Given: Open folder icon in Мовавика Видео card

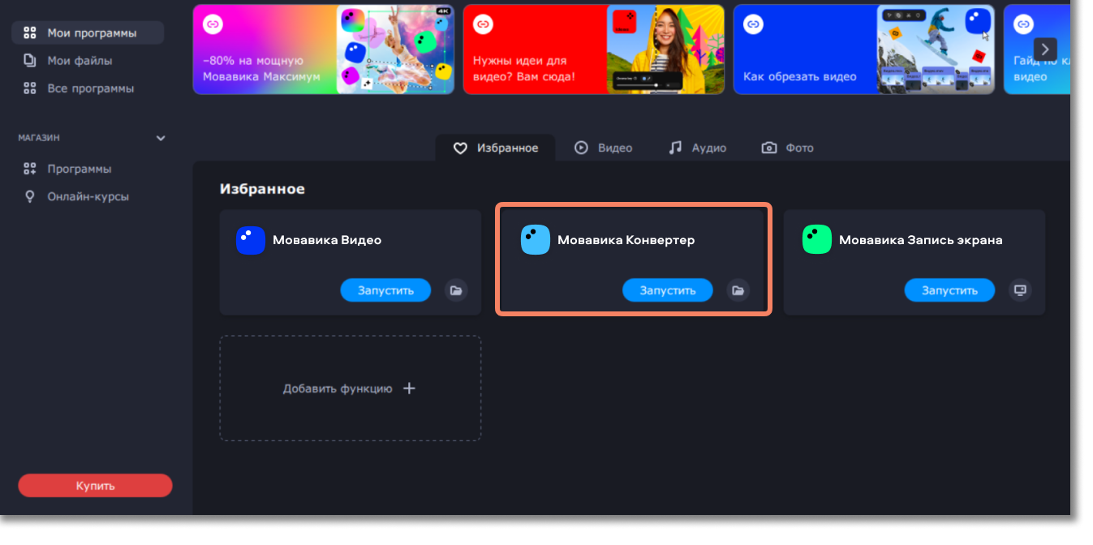Looking at the screenshot, I should (x=456, y=290).
